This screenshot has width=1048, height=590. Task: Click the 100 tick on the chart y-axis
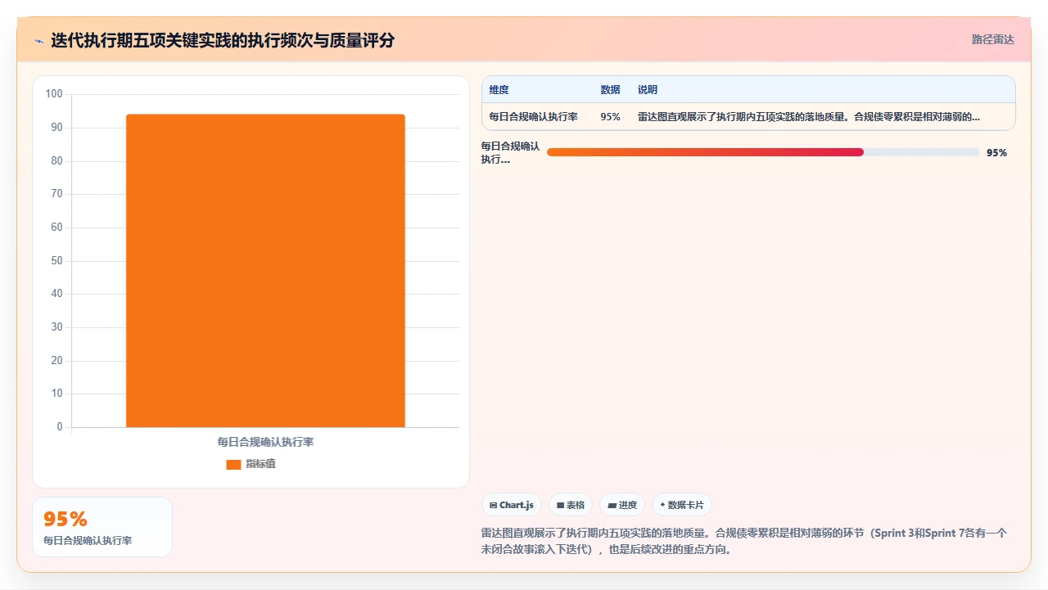(x=54, y=94)
